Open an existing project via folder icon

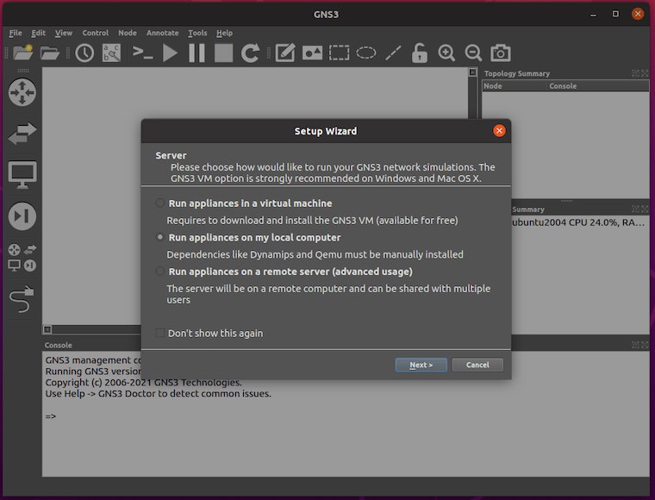click(x=50, y=53)
